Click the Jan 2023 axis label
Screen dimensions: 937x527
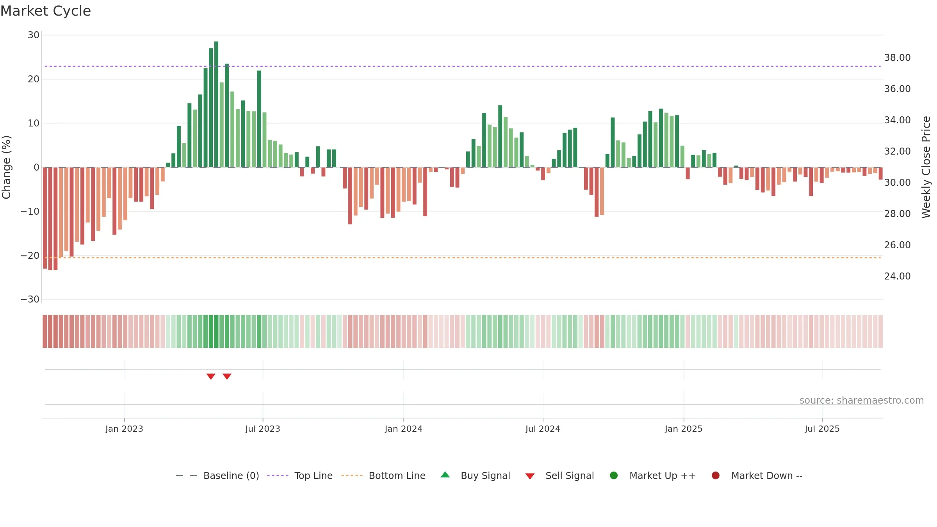pyautogui.click(x=124, y=429)
